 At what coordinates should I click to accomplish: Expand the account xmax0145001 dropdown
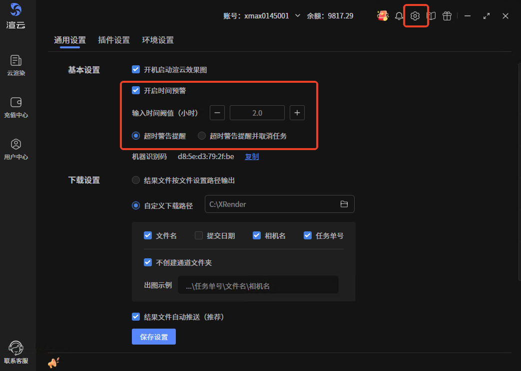pyautogui.click(x=298, y=16)
